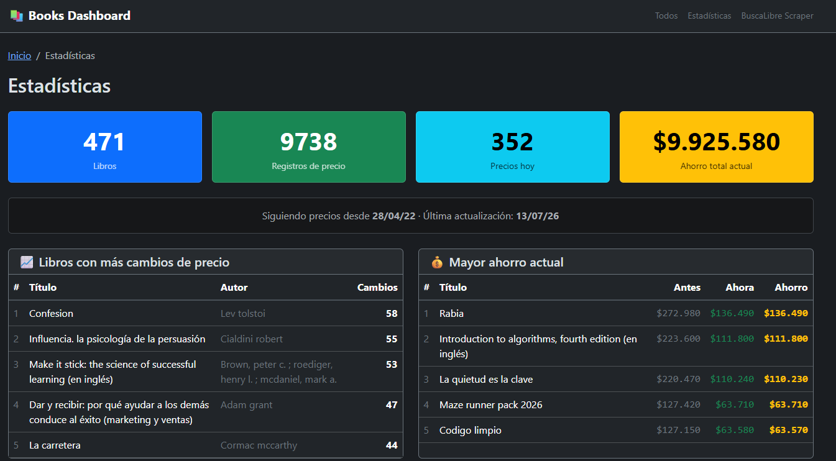This screenshot has width=836, height=461.
Task: Click the last update date 13/07/26
Action: pos(538,216)
